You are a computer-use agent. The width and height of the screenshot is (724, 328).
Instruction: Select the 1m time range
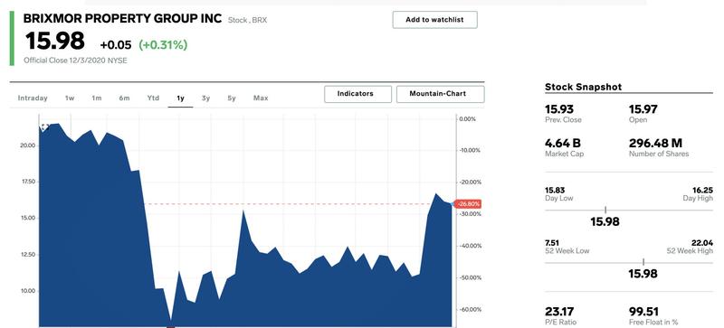pyautogui.click(x=97, y=98)
